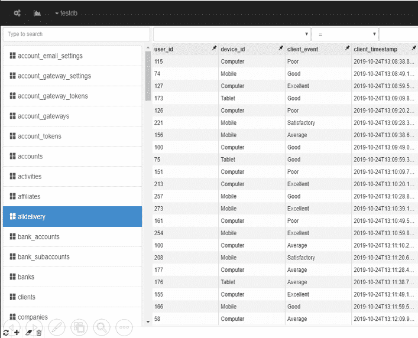Select the clients table

click(x=72, y=297)
